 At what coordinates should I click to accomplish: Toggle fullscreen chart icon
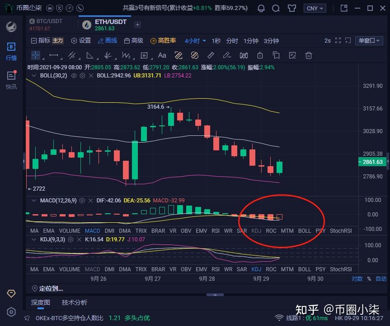coord(338,40)
